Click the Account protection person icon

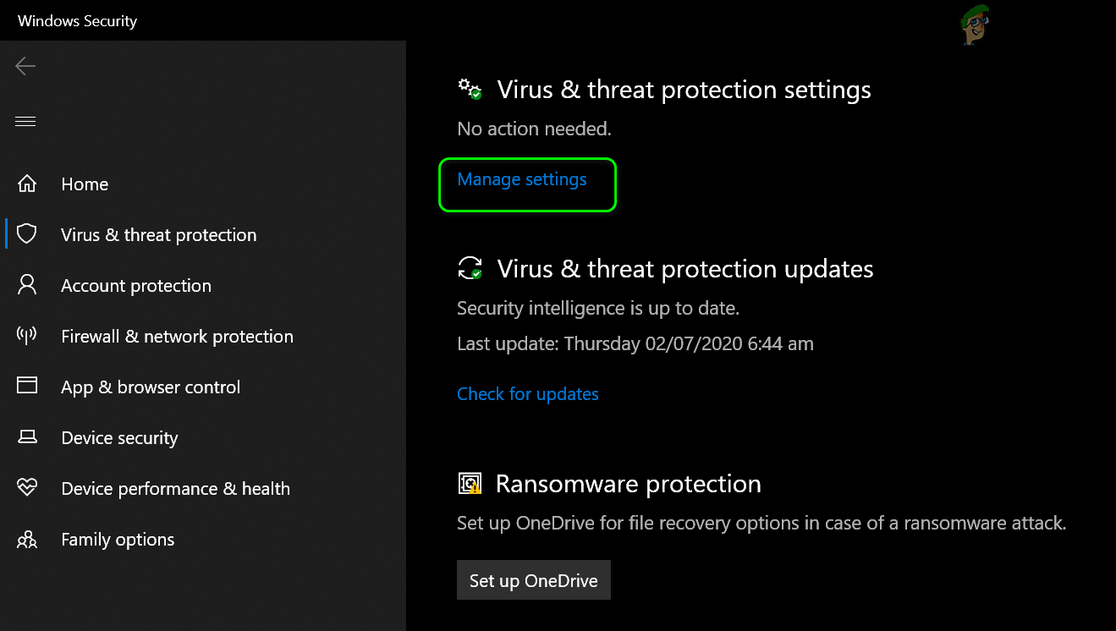pos(27,285)
